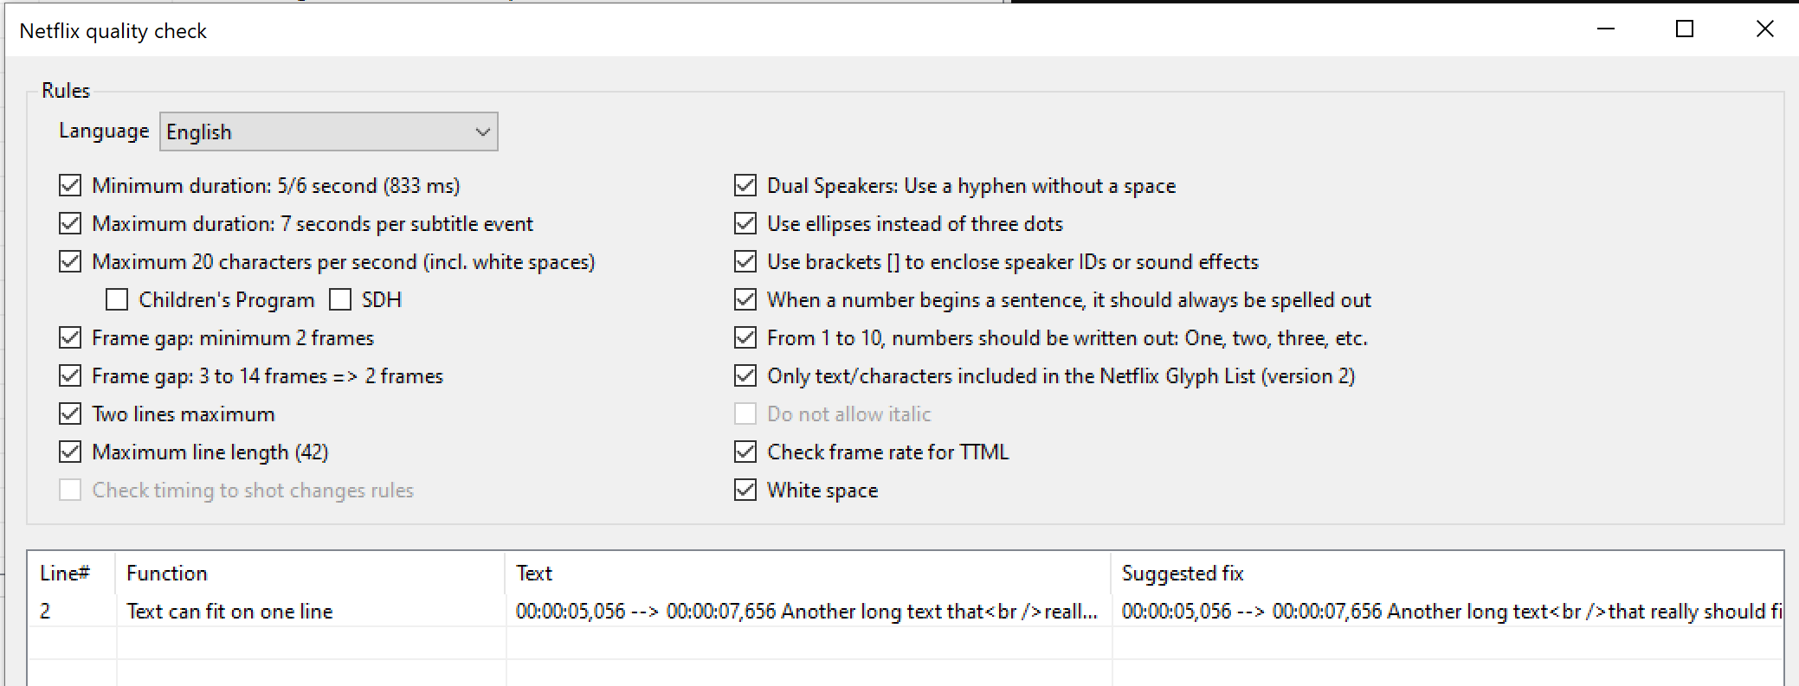The width and height of the screenshot is (1799, 686).
Task: Disable maximum 20 characters per second rule
Action: click(x=70, y=261)
